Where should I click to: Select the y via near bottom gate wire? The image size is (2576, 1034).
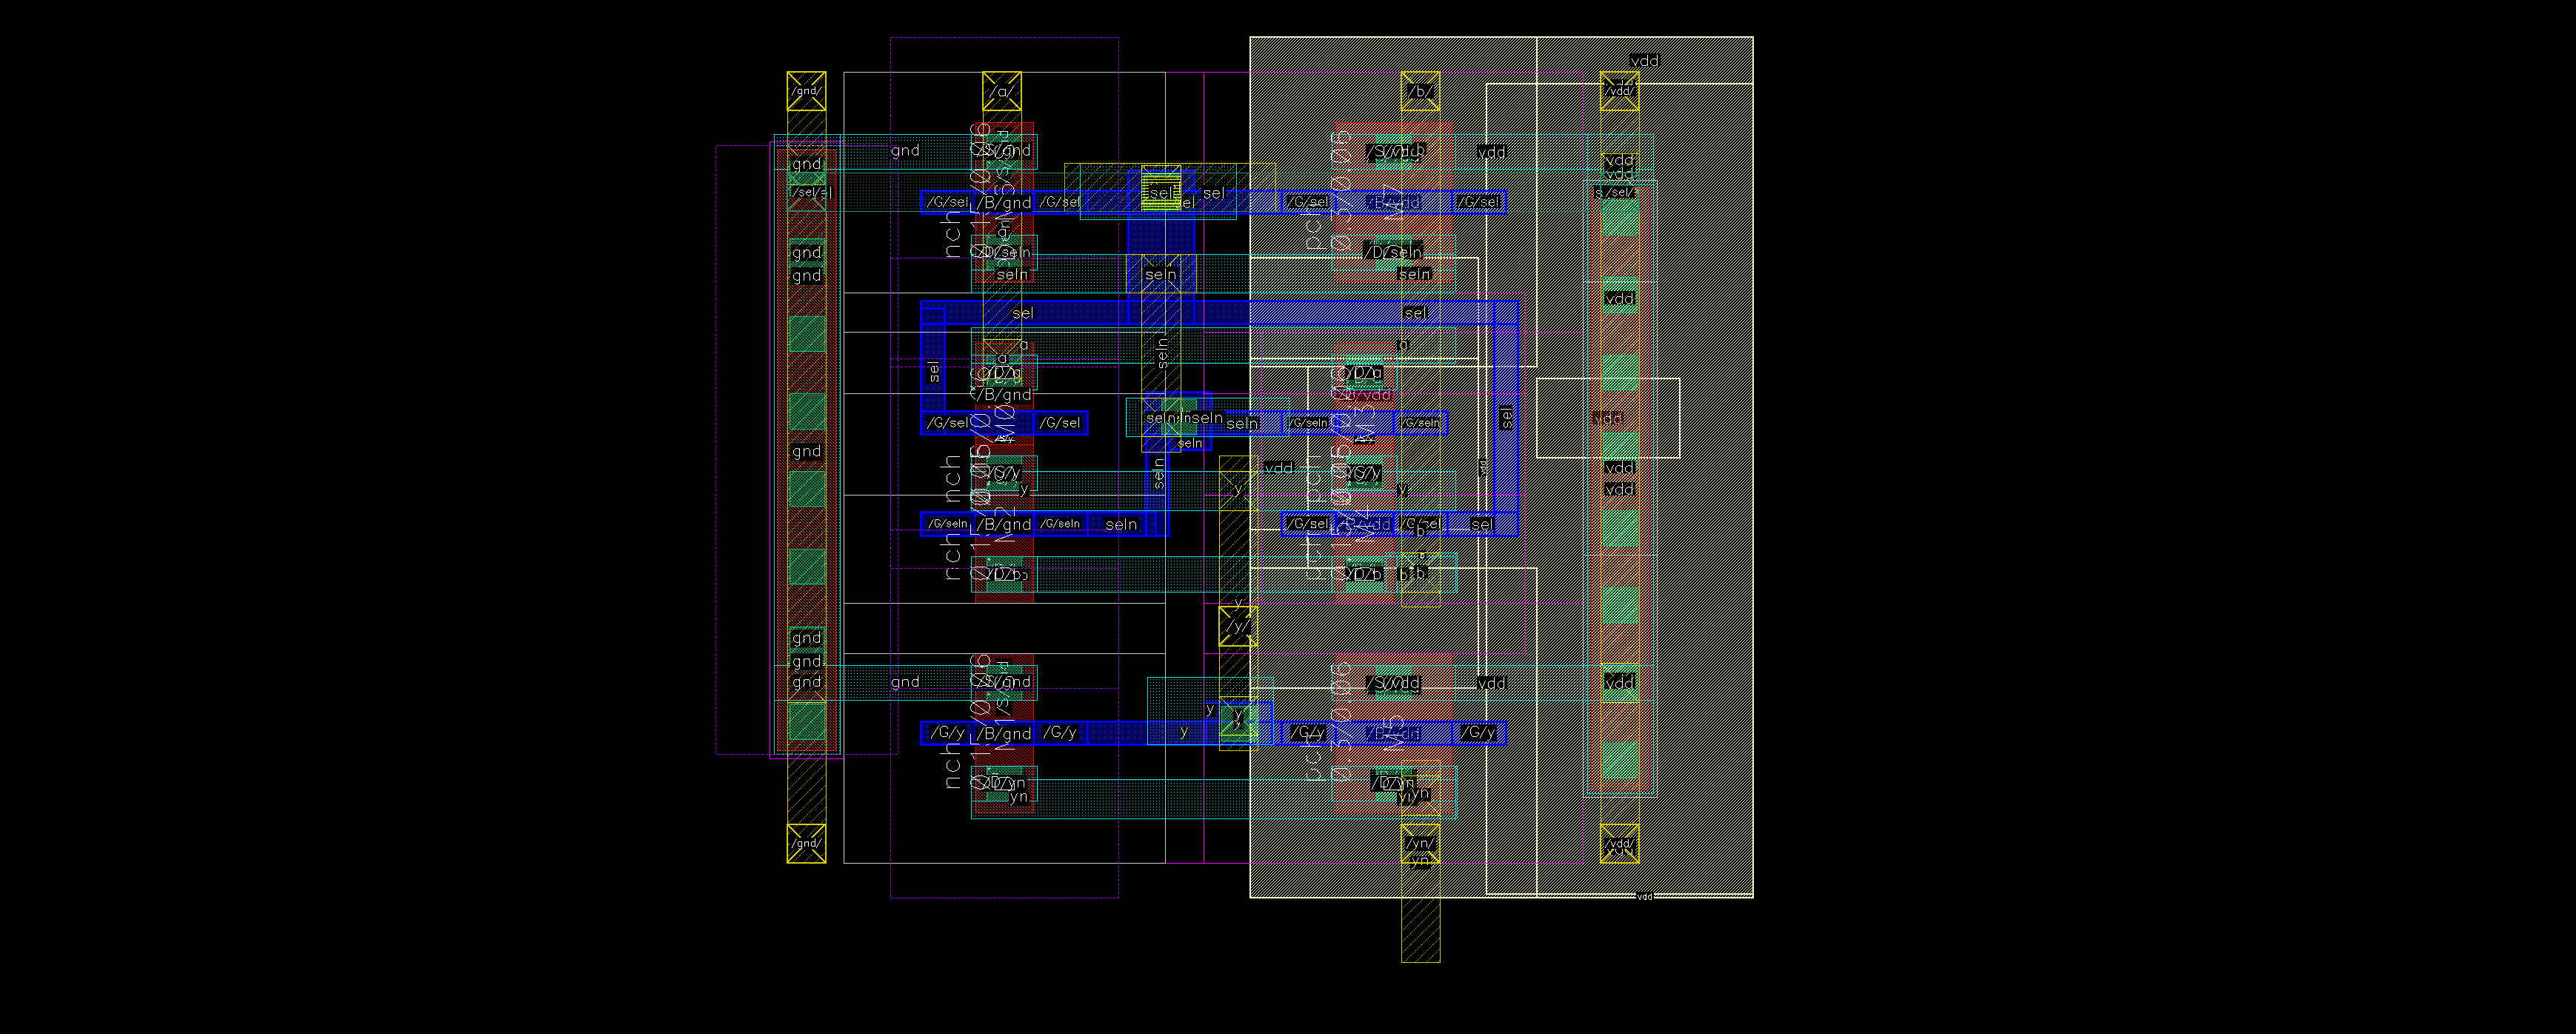click(1238, 716)
